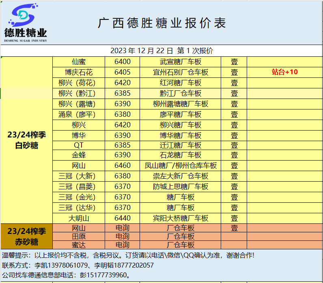Click the 田原 brand cell
Viewport: 323px width, 283px height.
[79, 236]
